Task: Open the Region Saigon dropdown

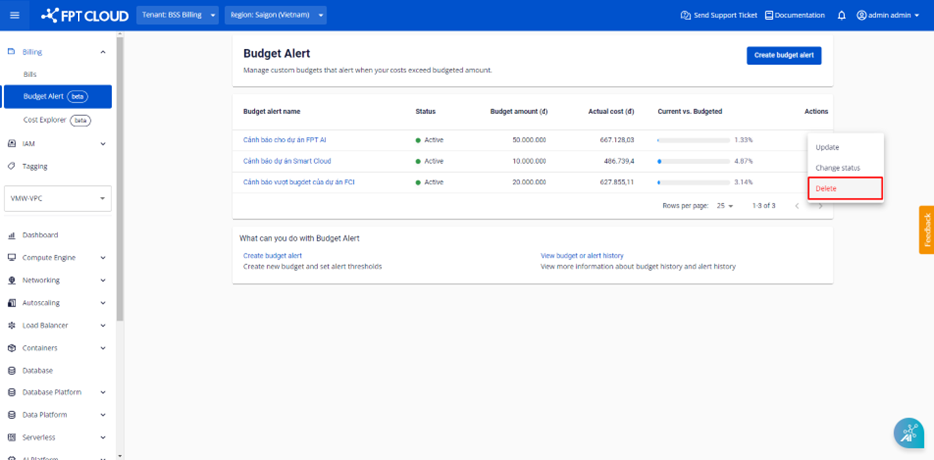Action: [x=277, y=15]
